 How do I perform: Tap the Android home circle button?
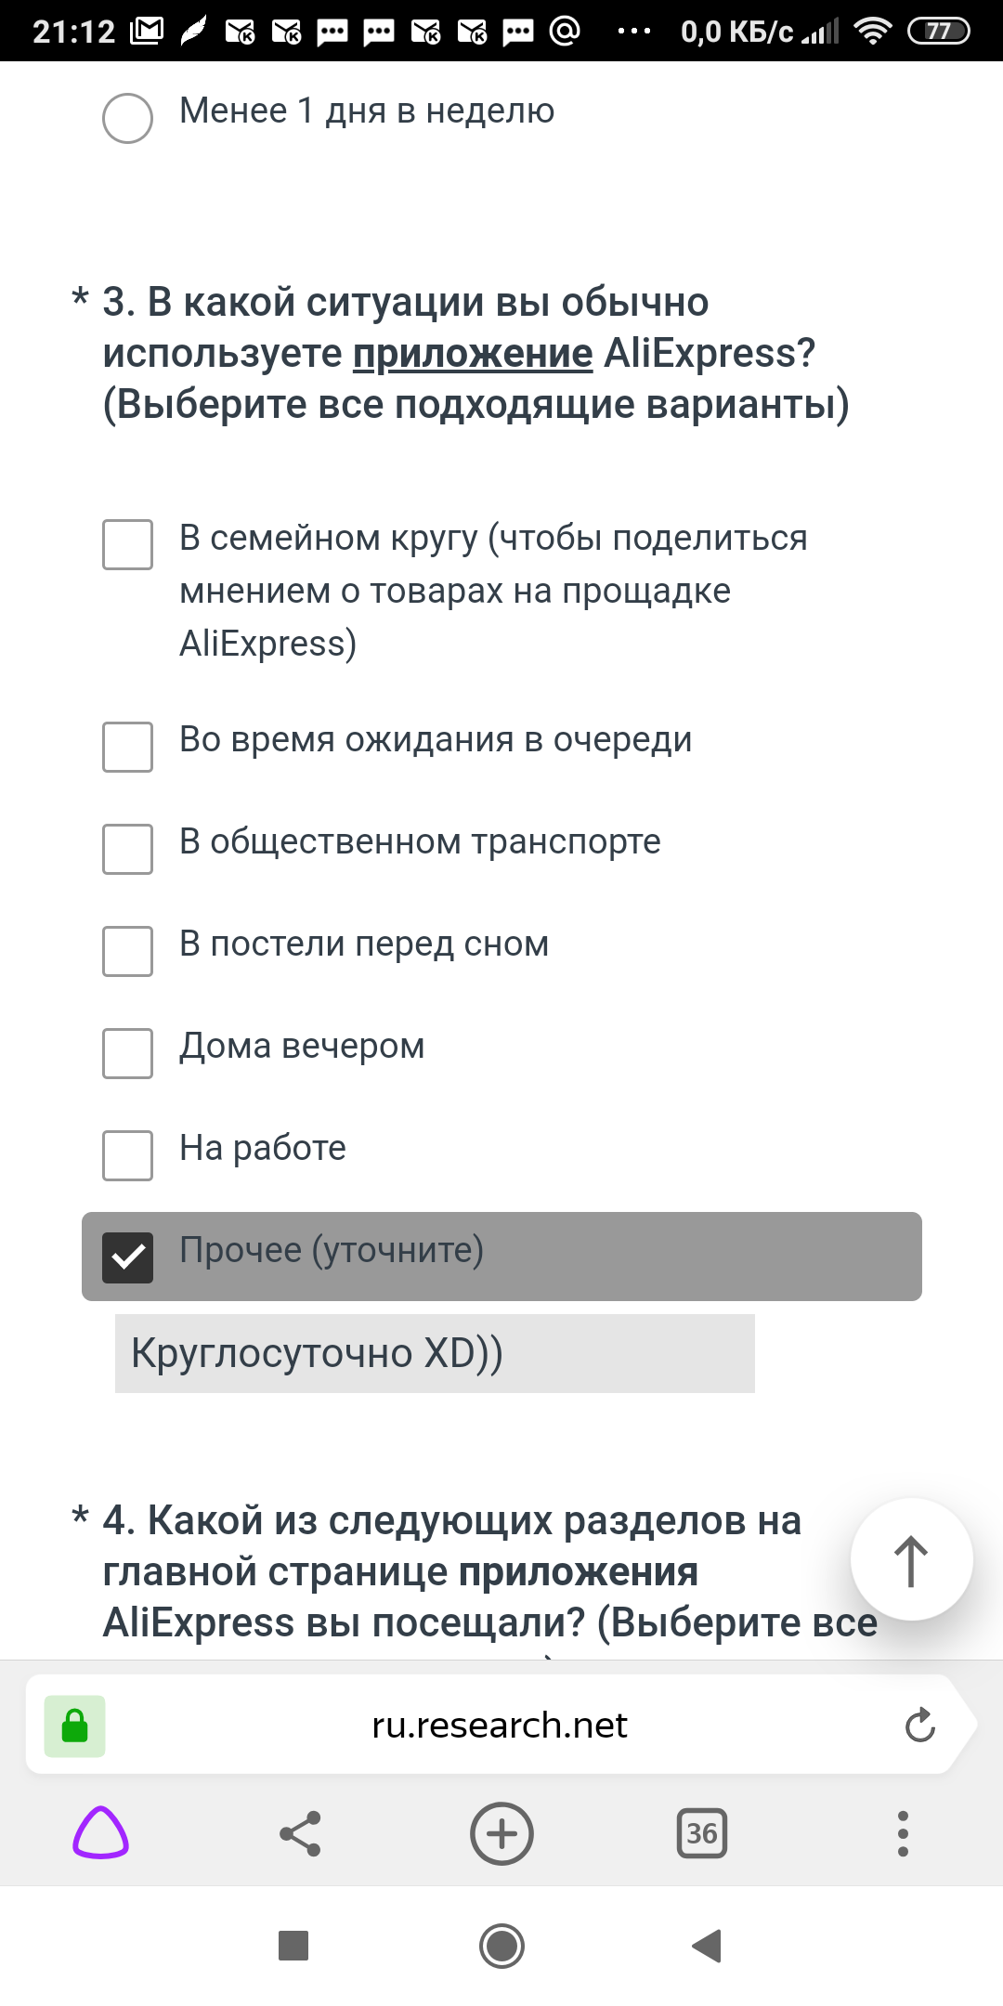pyautogui.click(x=501, y=1946)
